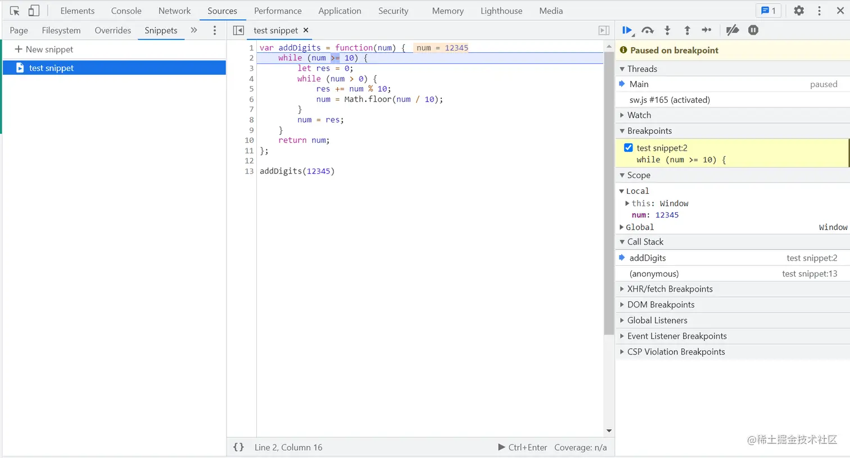Switch navigator to Filesystem tab
The width and height of the screenshot is (850, 458).
coord(61,30)
